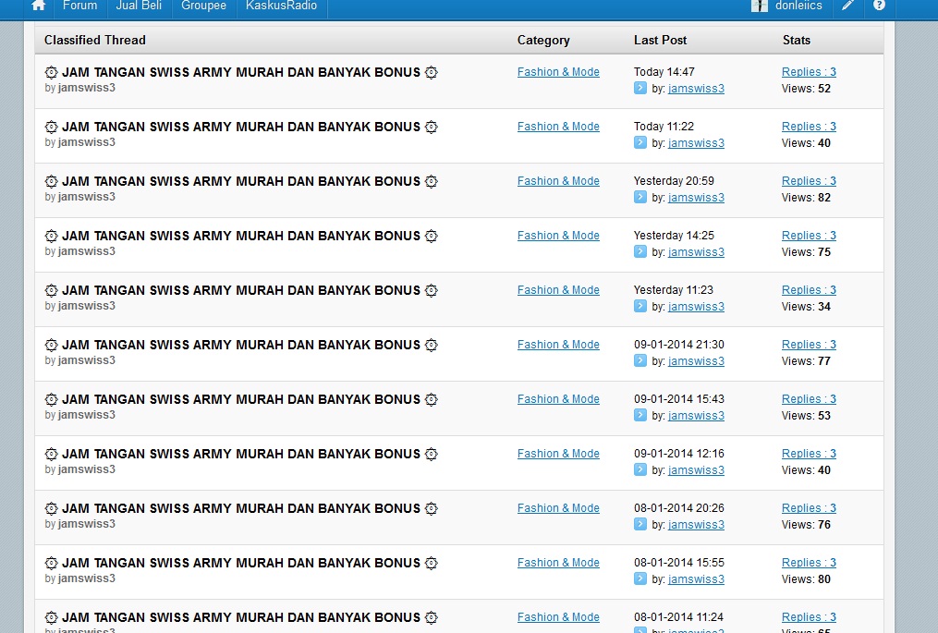Open Replies : 3 in row with Views: 34
Screen dimensions: 938x633
[x=809, y=289]
